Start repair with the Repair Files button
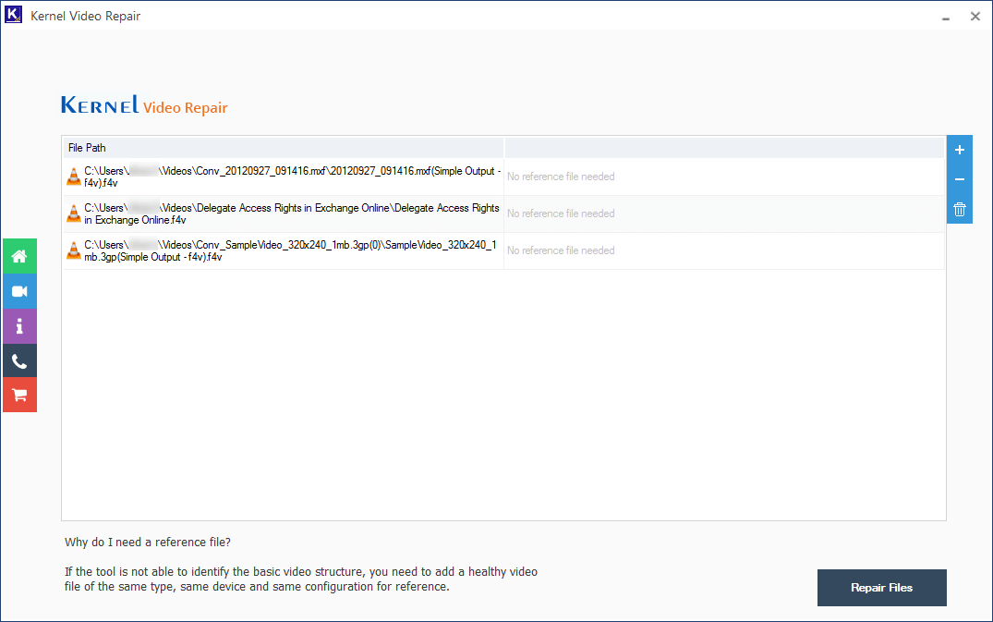Screen dimensions: 993x622 click(x=881, y=588)
